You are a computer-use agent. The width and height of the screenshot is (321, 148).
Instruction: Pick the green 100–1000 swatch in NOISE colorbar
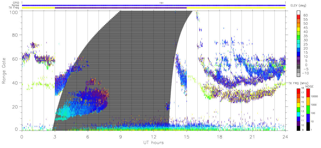(308, 109)
